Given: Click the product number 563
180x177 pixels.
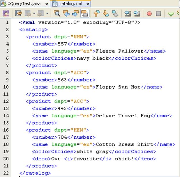Looking at the screenshot, I should (x=62, y=80).
